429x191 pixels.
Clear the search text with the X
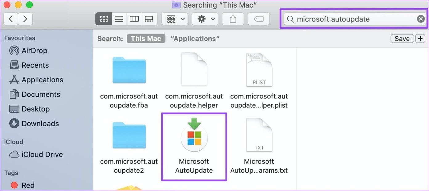421,19
